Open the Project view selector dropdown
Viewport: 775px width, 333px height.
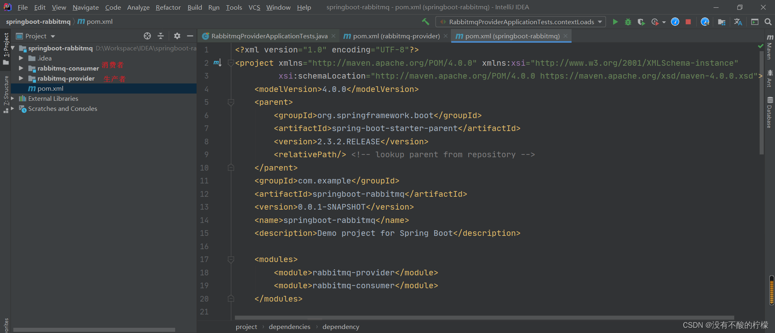36,36
